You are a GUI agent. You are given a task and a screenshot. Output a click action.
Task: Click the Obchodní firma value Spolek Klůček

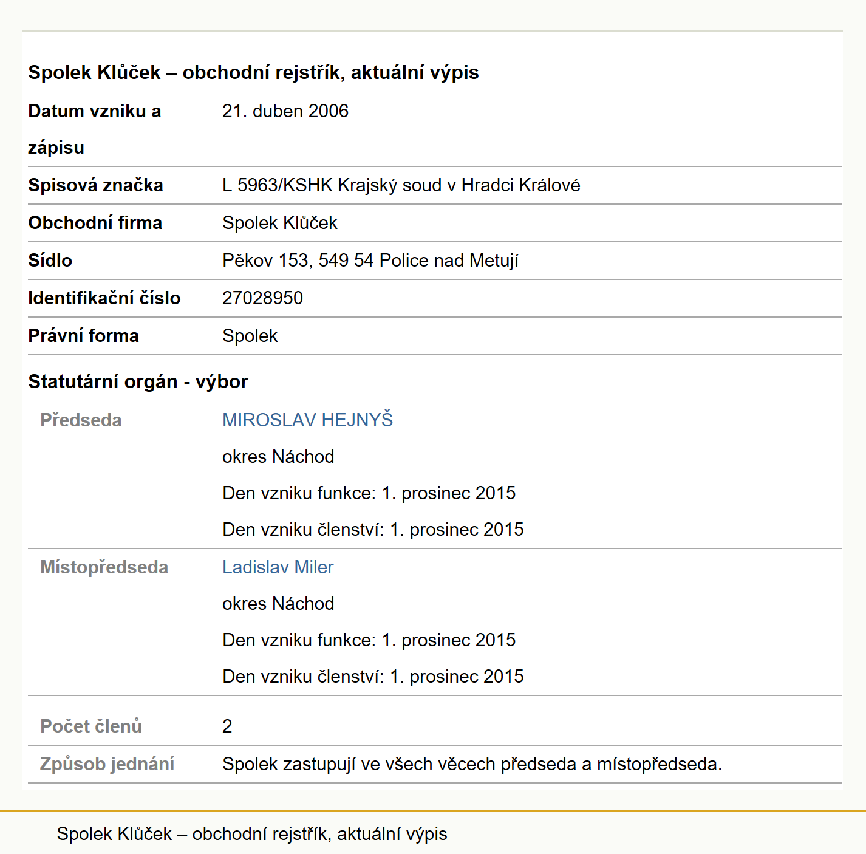click(279, 223)
